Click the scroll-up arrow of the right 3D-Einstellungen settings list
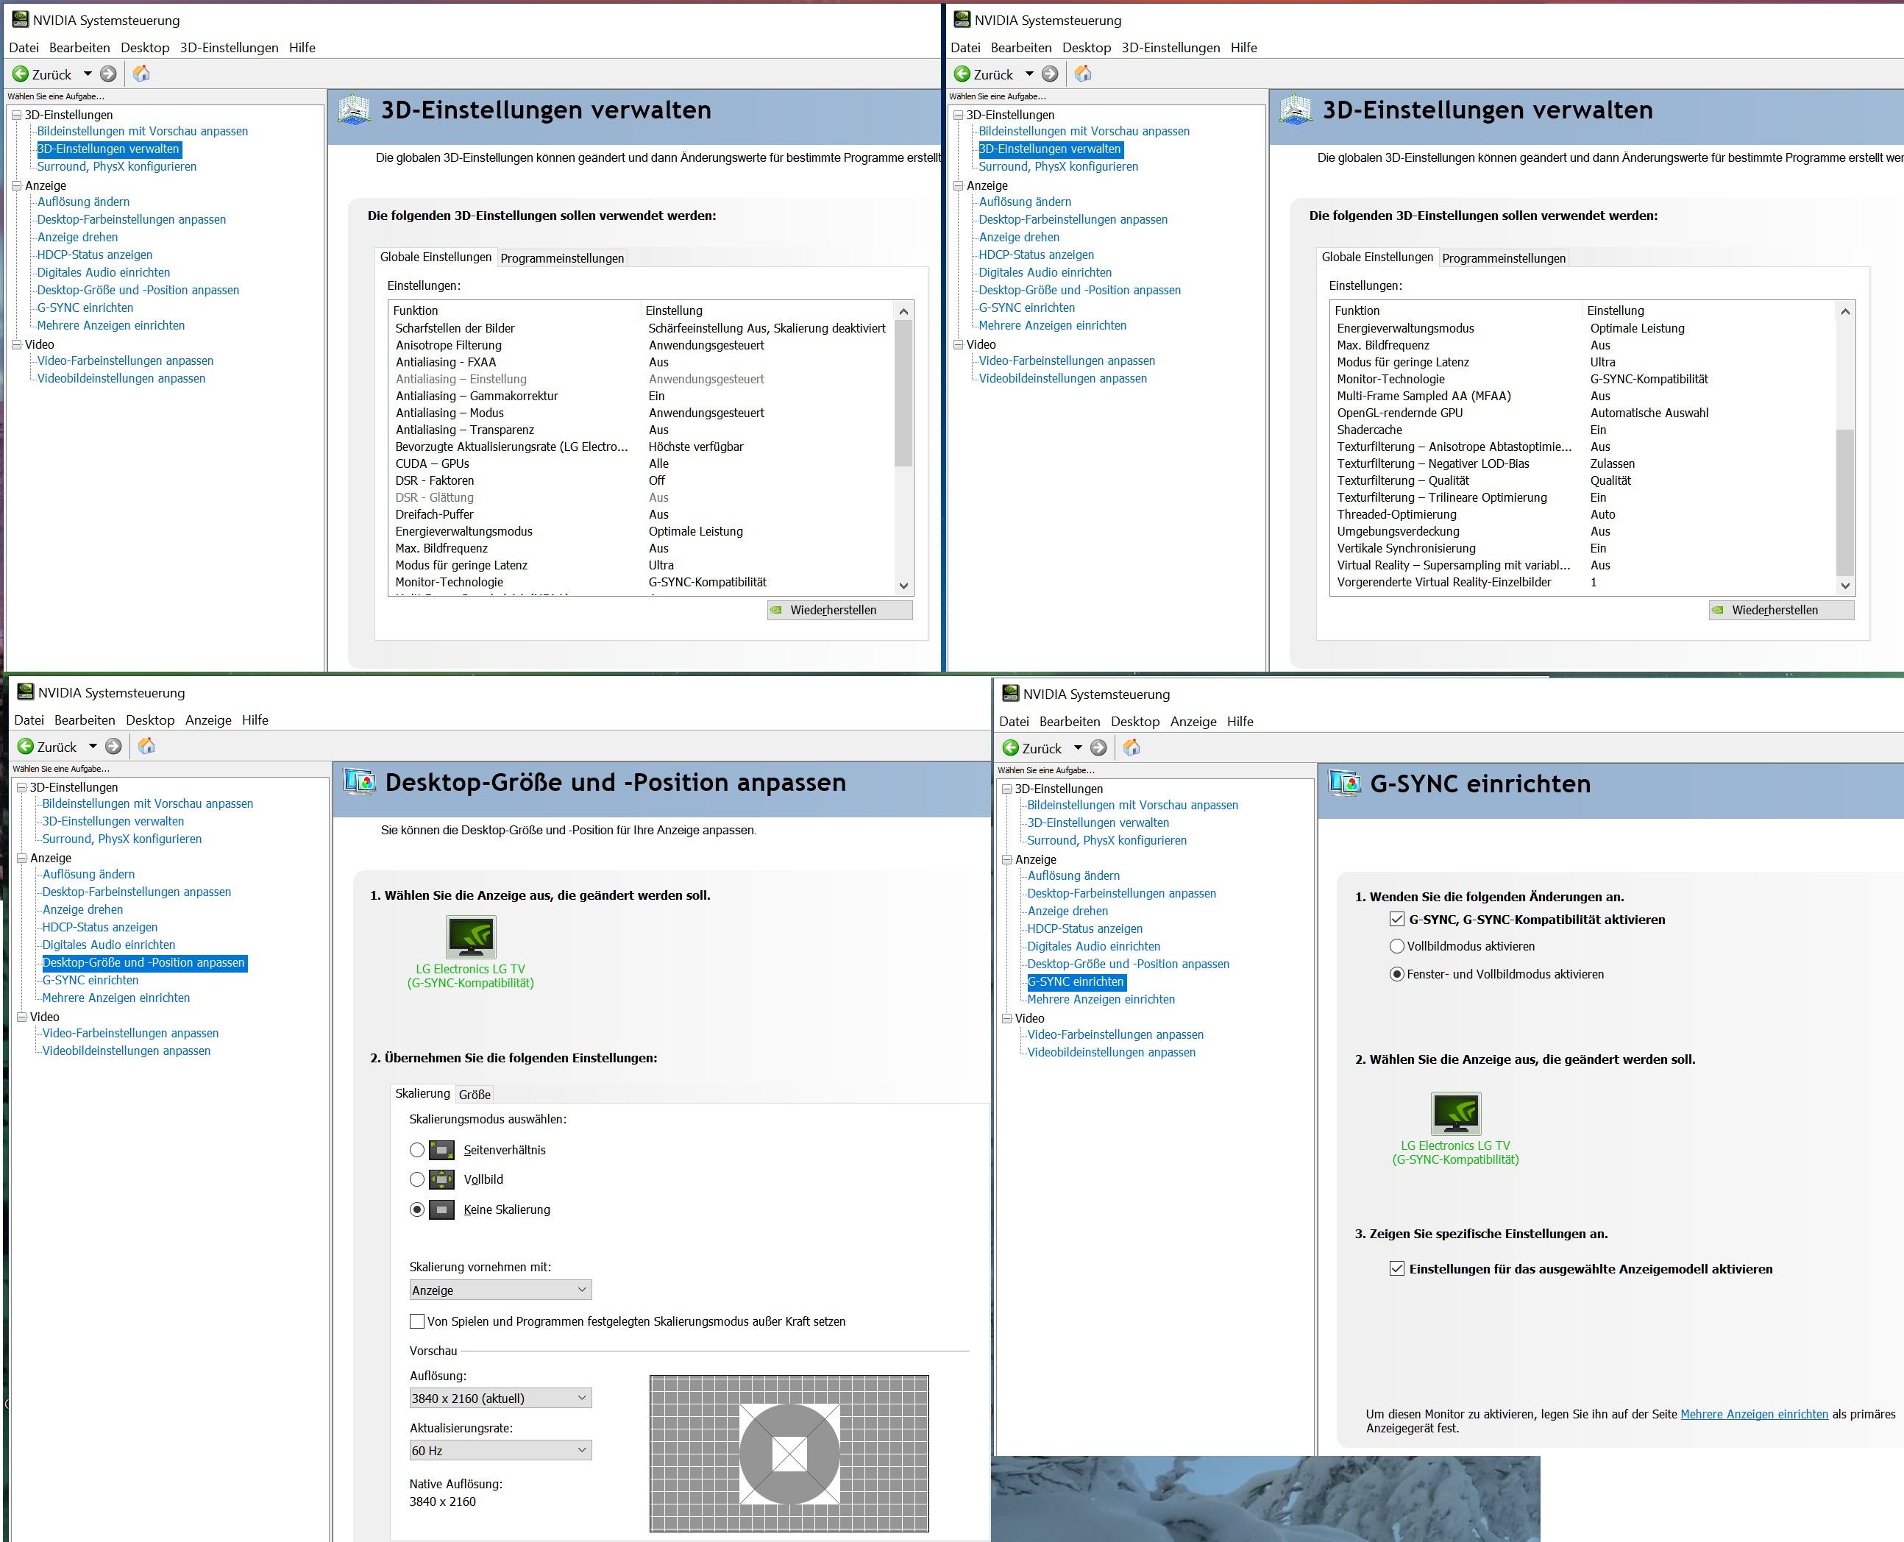 click(1844, 312)
